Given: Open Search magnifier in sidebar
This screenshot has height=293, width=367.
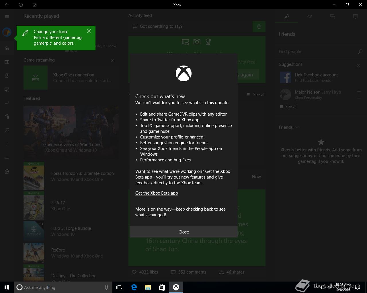Looking at the screenshot, I should pyautogui.click(x=7, y=130).
